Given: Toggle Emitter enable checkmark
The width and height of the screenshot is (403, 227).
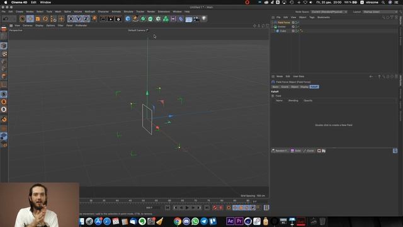Looking at the screenshot, I should point(298,26).
